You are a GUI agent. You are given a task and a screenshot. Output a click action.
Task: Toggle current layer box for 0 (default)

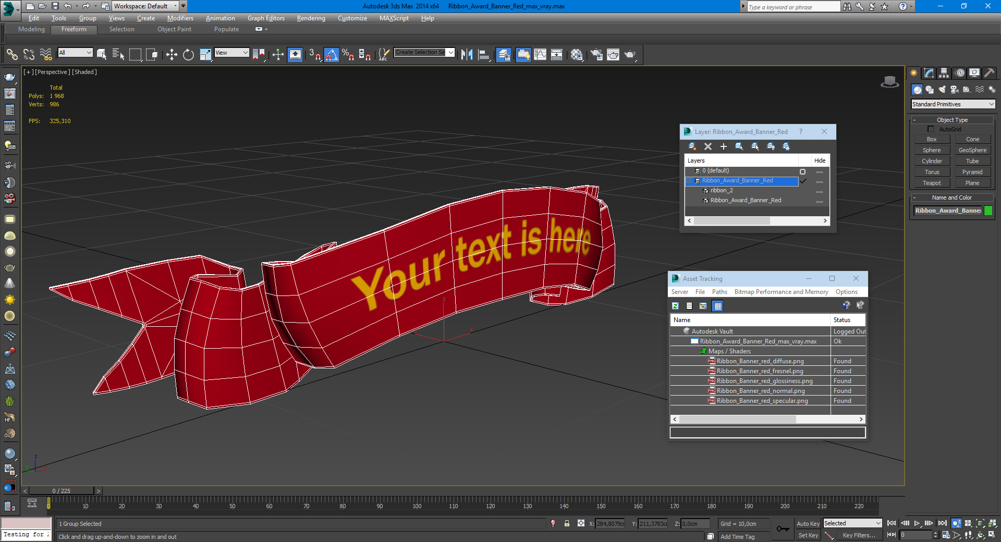(802, 171)
